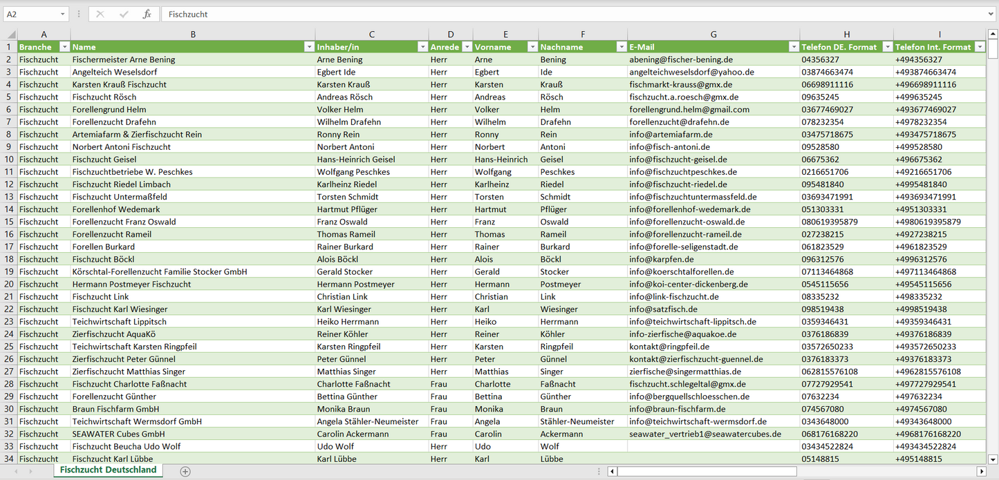Open the Nachname filter dropdown

pyautogui.click(x=621, y=47)
